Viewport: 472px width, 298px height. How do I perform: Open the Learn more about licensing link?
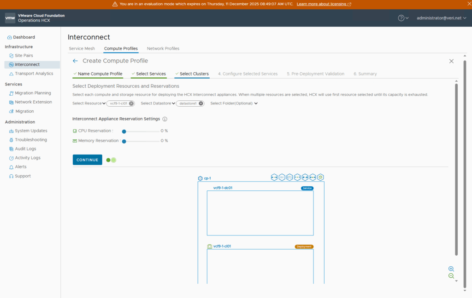click(x=324, y=4)
